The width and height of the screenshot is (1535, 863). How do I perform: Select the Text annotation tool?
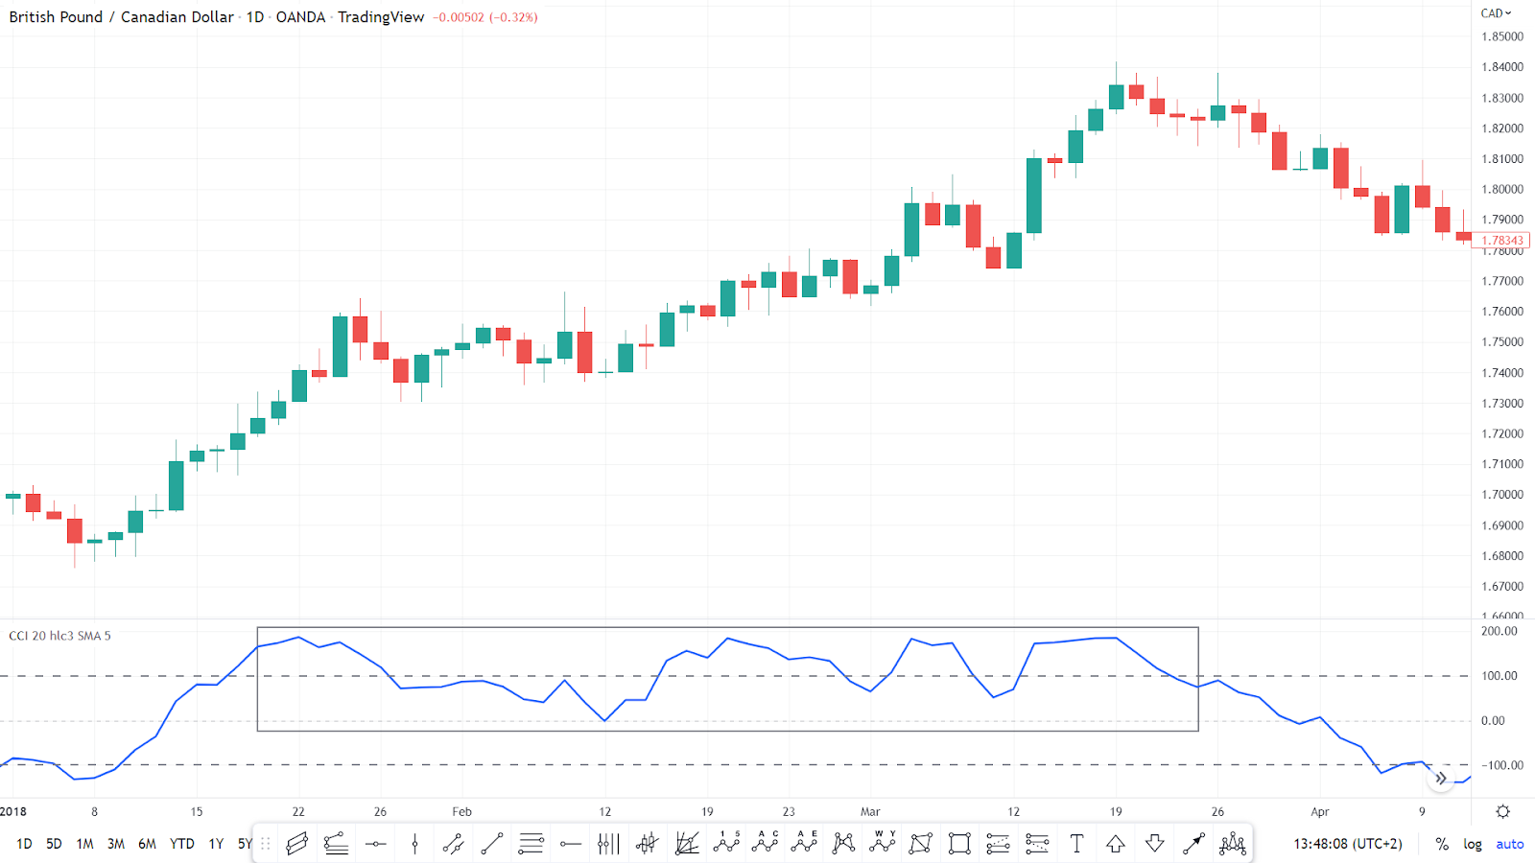coord(1076,844)
